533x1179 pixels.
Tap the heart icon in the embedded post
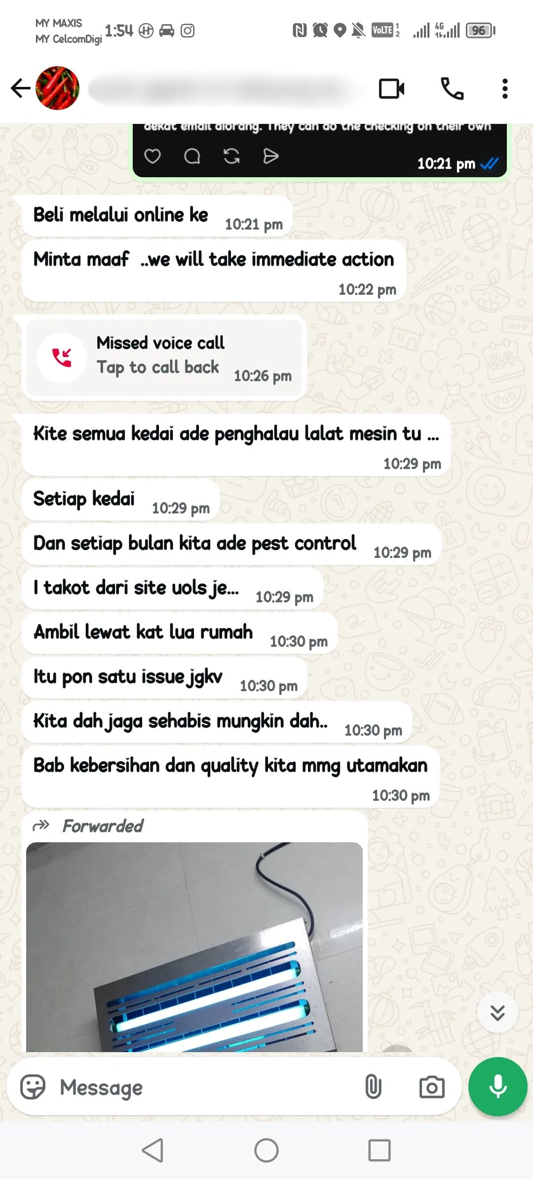click(152, 157)
